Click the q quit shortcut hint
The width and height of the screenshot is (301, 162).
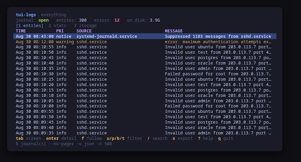tap(225, 139)
